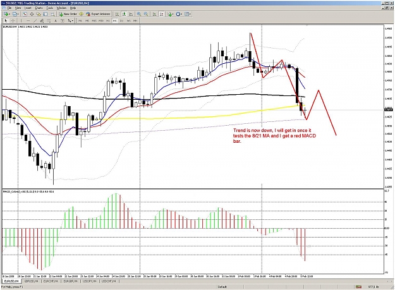Open the Tools menu
The image size is (395, 290).
49,8
